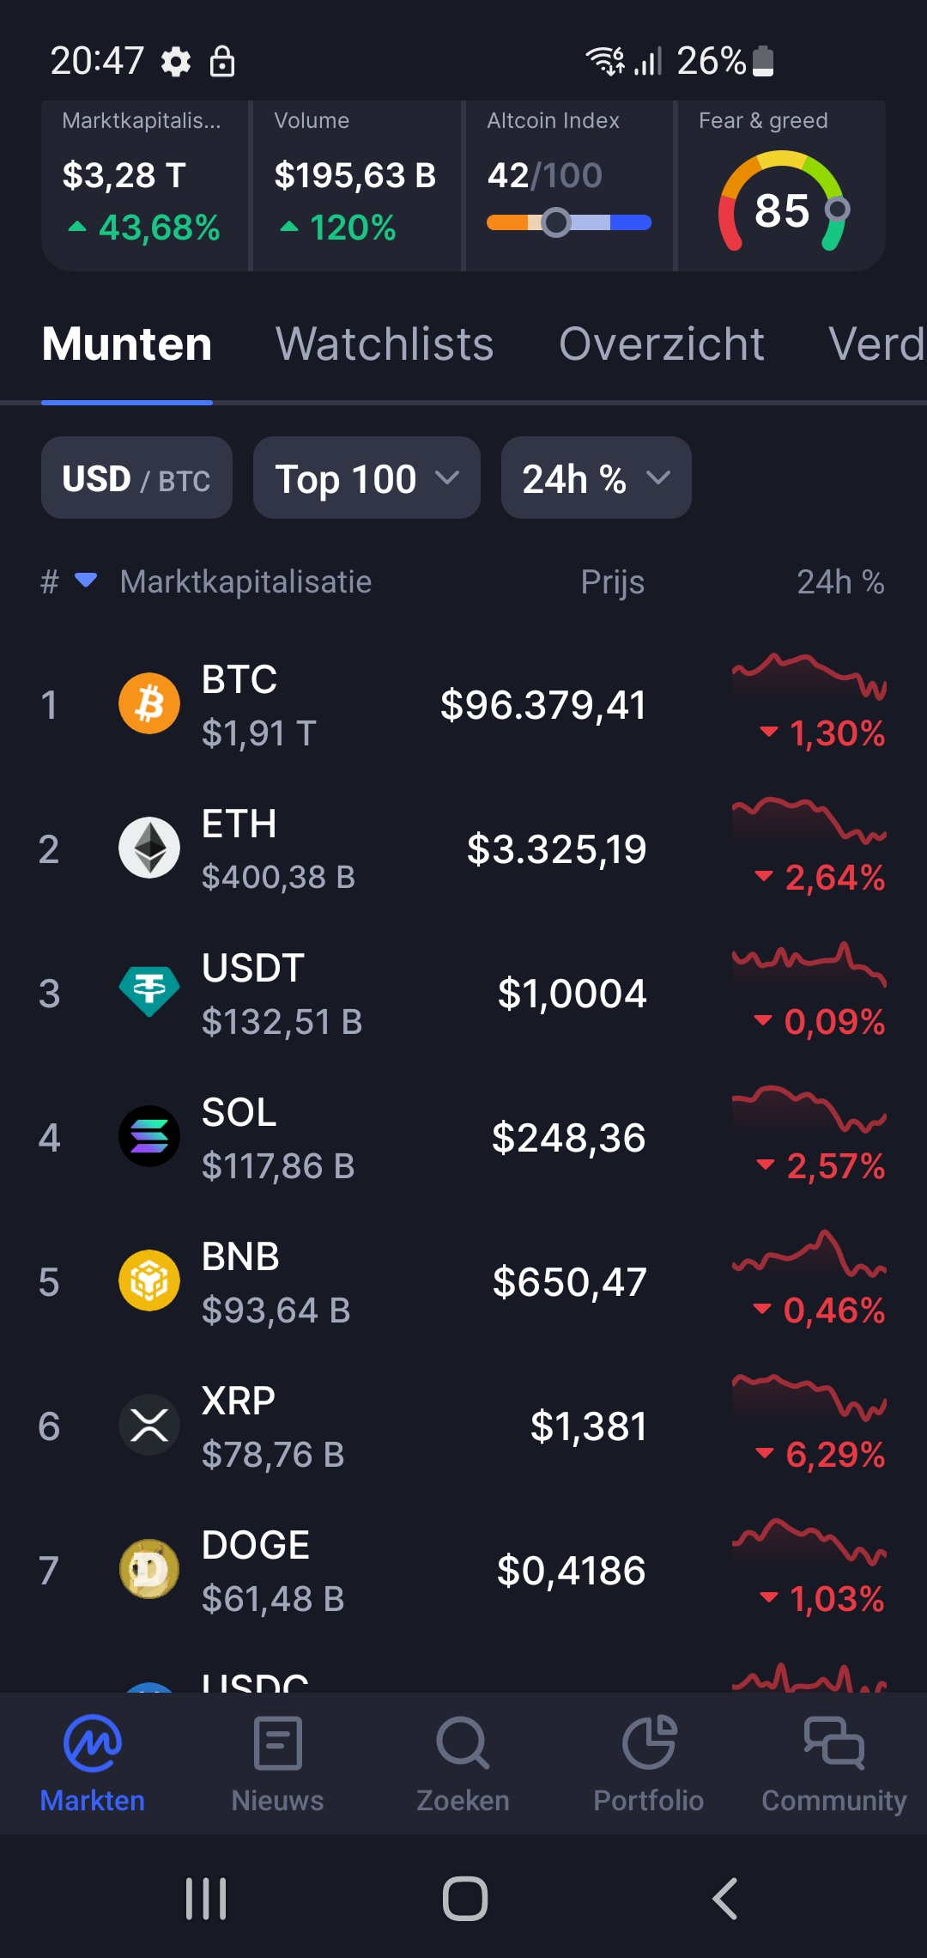The width and height of the screenshot is (927, 1958).
Task: Tap the Markten icon in bottom bar
Action: tap(93, 1743)
